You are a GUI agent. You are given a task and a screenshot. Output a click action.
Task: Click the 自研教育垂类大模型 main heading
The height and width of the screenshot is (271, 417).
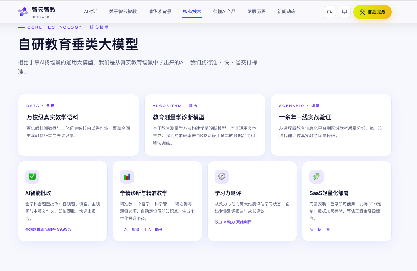pyautogui.click(x=78, y=44)
